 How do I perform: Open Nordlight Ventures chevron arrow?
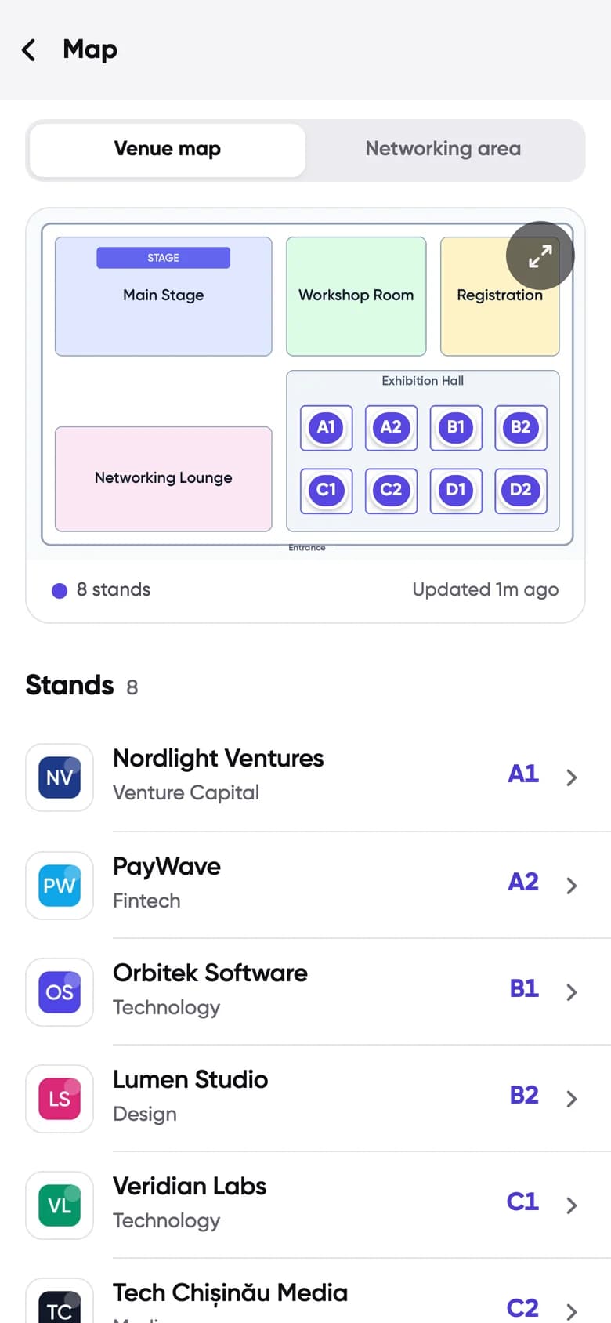pyautogui.click(x=572, y=777)
